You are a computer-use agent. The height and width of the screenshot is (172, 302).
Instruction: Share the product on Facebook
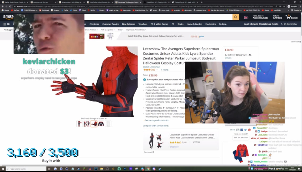242,130
